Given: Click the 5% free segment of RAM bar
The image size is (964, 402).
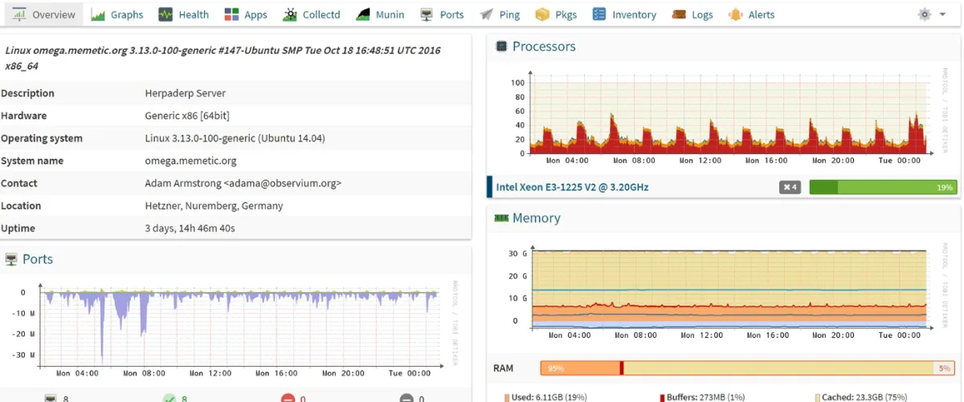Looking at the screenshot, I should tap(944, 367).
